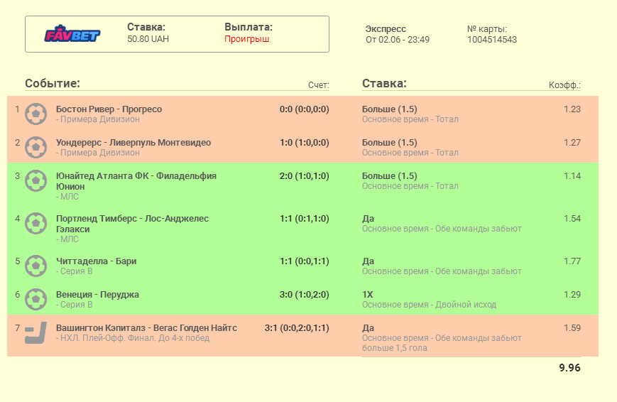Click the Коэфф. column header
Image resolution: width=617 pixels, height=402 pixels.
tap(564, 85)
